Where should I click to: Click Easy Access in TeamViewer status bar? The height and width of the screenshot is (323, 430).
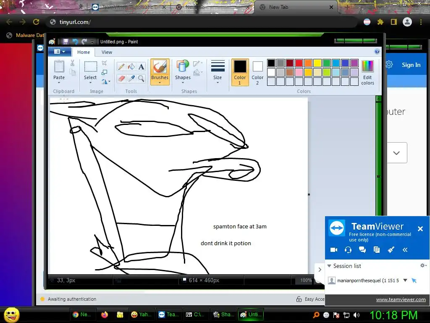click(x=310, y=299)
